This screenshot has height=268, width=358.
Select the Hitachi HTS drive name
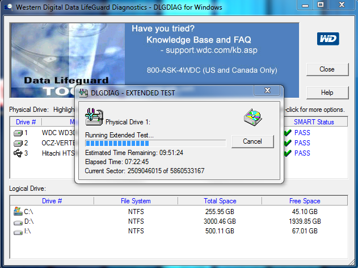(58, 153)
